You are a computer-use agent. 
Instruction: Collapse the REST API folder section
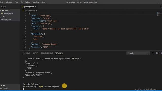[x=3, y=16]
